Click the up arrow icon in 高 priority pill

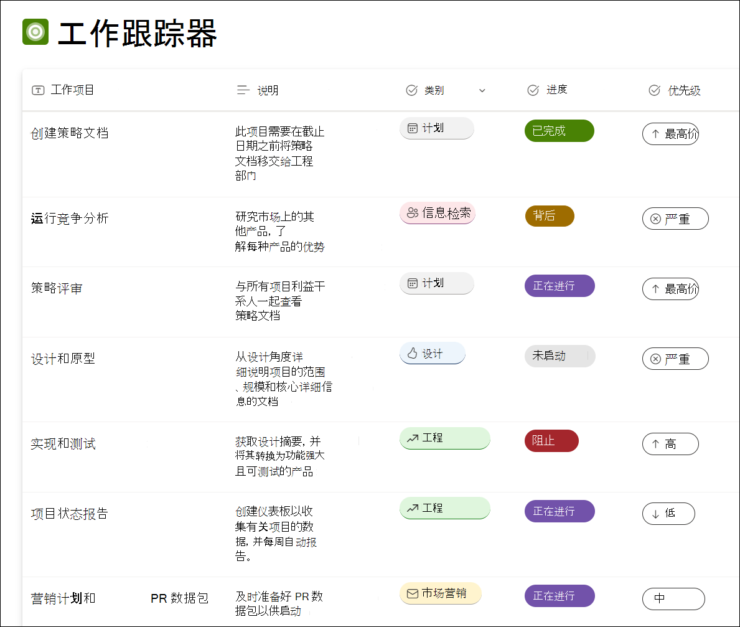coord(655,444)
